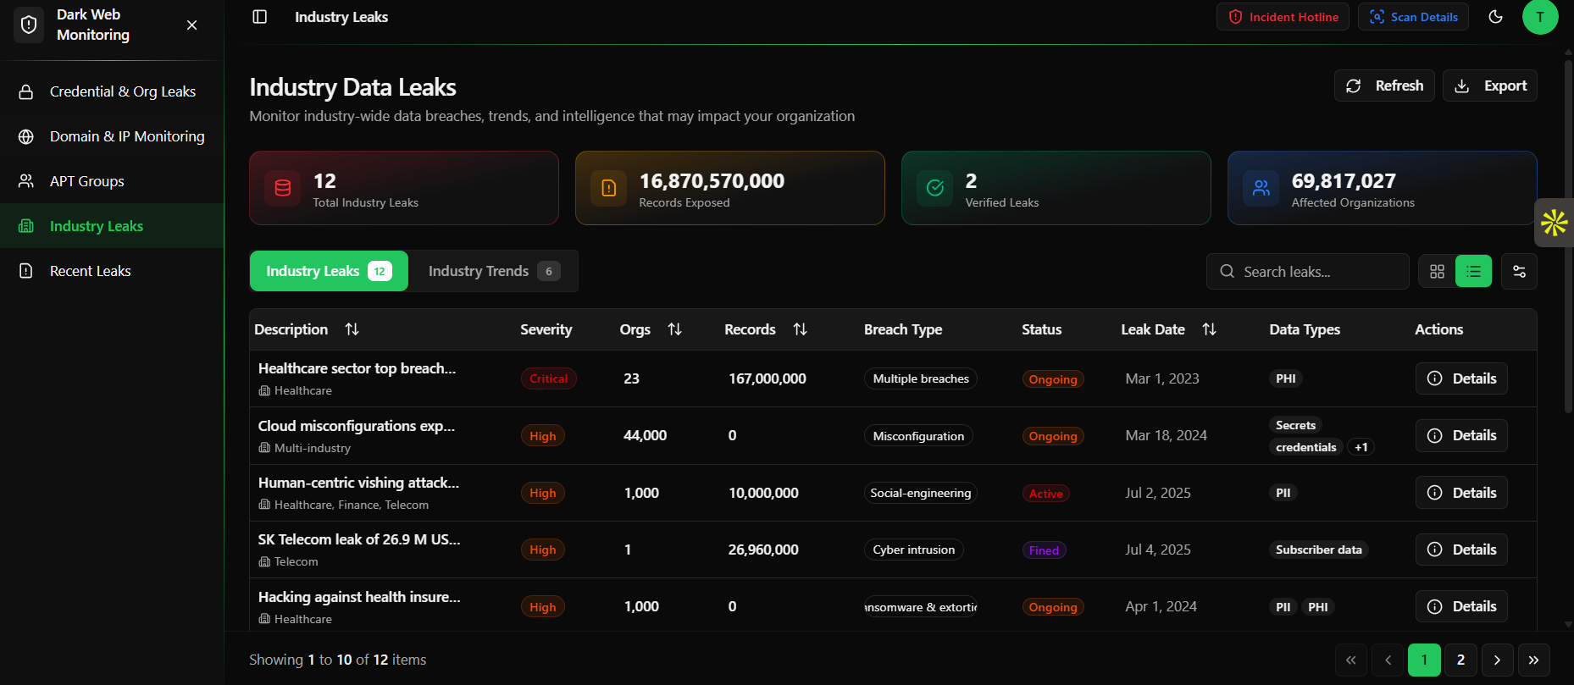Click the user avatar T icon
Viewport: 1574px width, 685px height.
click(x=1539, y=17)
